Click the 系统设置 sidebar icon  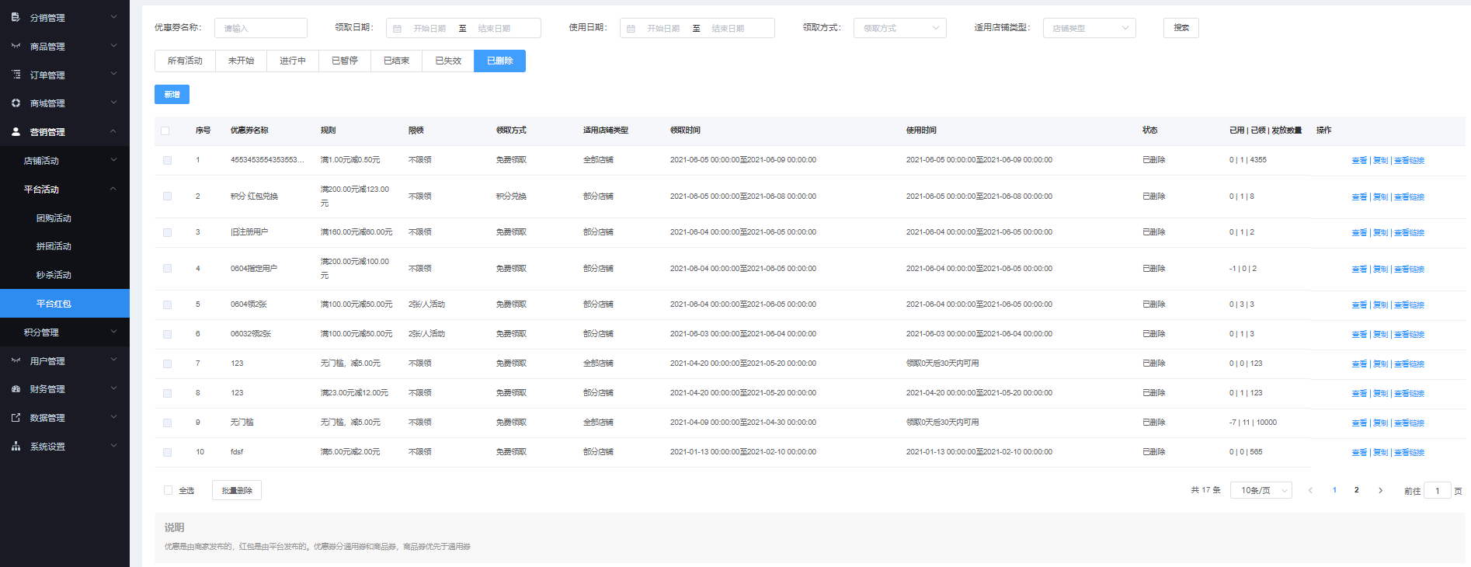16,446
